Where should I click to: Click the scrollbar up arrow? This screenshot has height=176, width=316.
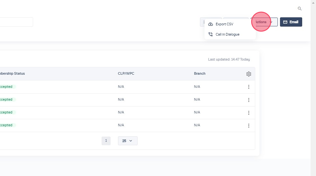point(313,2)
